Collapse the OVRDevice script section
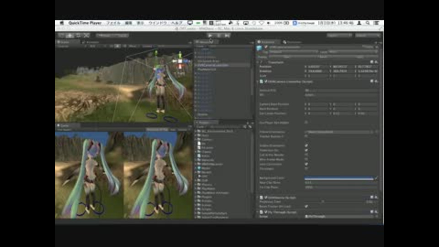The height and width of the screenshot is (247, 439). [x=258, y=198]
